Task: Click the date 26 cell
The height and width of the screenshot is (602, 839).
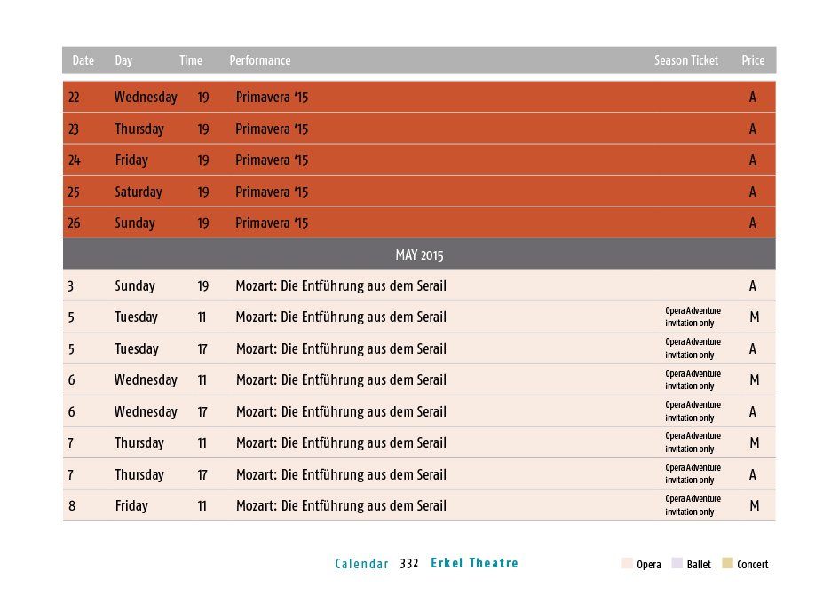Action: pyautogui.click(x=74, y=223)
